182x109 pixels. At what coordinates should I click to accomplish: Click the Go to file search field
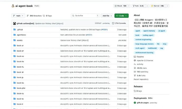[x=85, y=16]
